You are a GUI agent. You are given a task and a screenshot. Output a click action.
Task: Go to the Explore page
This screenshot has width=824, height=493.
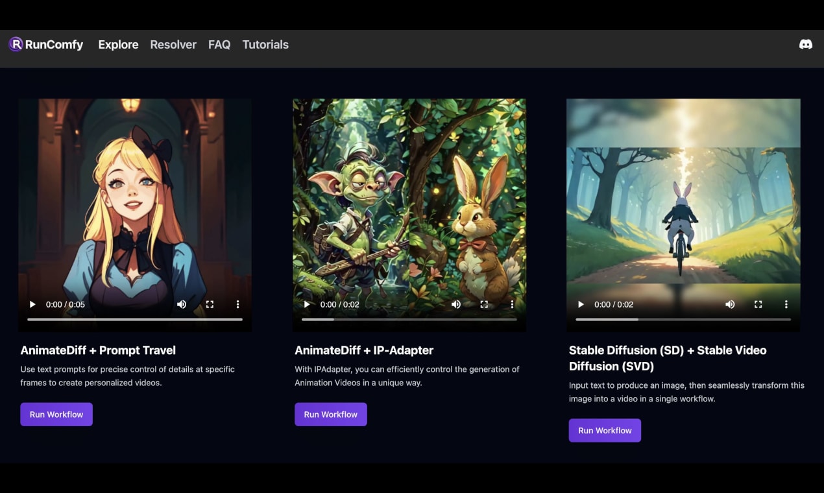pyautogui.click(x=118, y=45)
